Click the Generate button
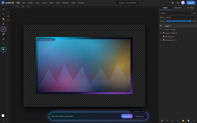Viewport: 197px width, 123px height. 127,116
